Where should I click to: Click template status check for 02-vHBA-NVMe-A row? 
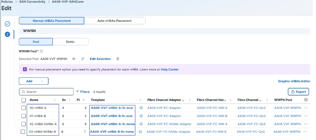point(141,124)
